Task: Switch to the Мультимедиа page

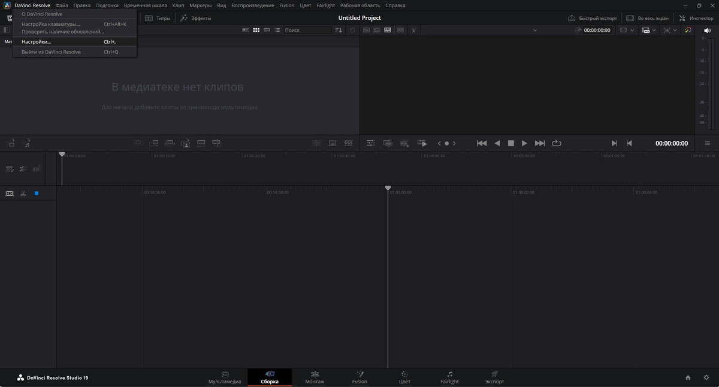Action: point(225,377)
